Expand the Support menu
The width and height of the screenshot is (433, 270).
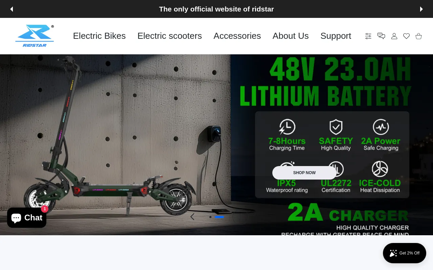[x=336, y=36]
